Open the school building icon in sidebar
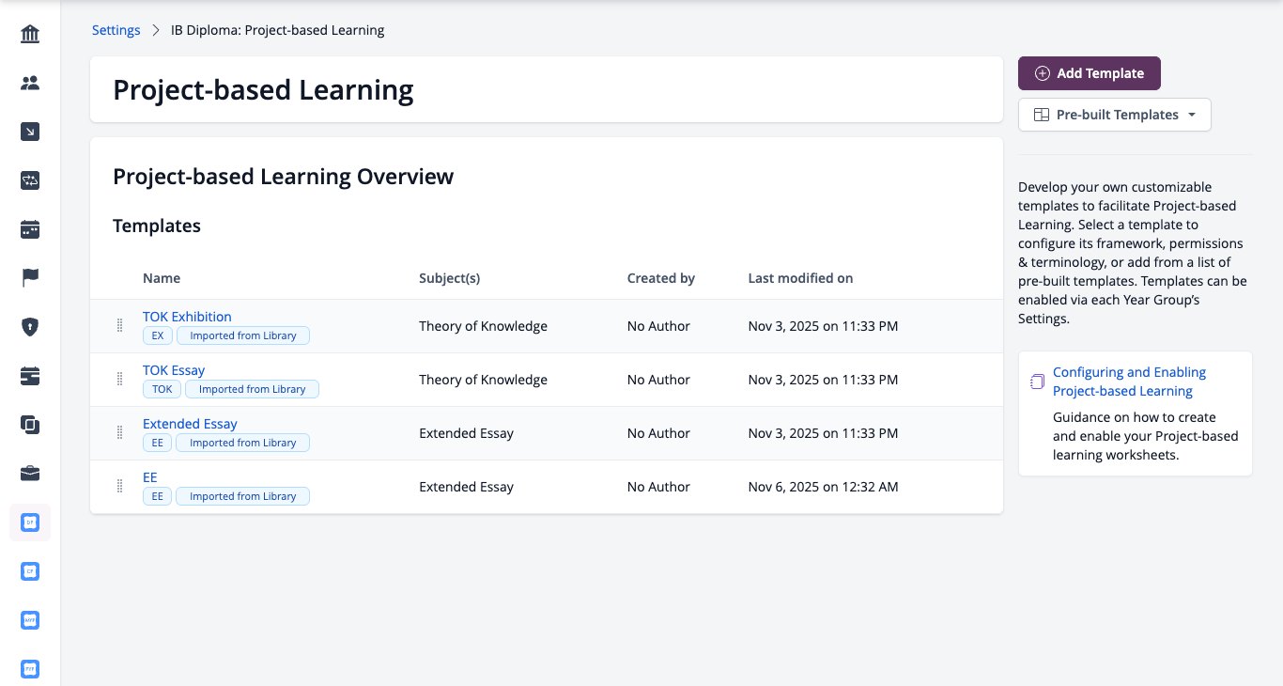Image resolution: width=1283 pixels, height=686 pixels. click(x=30, y=35)
